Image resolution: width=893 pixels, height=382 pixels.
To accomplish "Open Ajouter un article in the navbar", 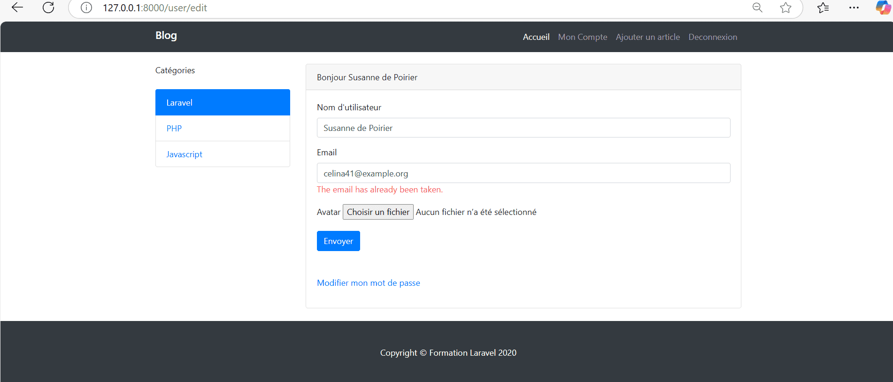I will pyautogui.click(x=648, y=37).
